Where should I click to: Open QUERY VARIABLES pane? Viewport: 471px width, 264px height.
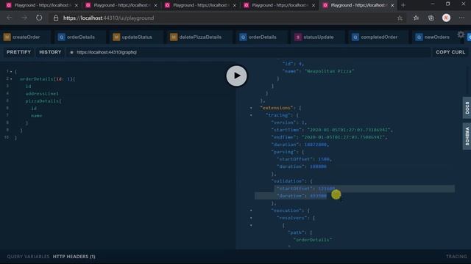click(28, 257)
